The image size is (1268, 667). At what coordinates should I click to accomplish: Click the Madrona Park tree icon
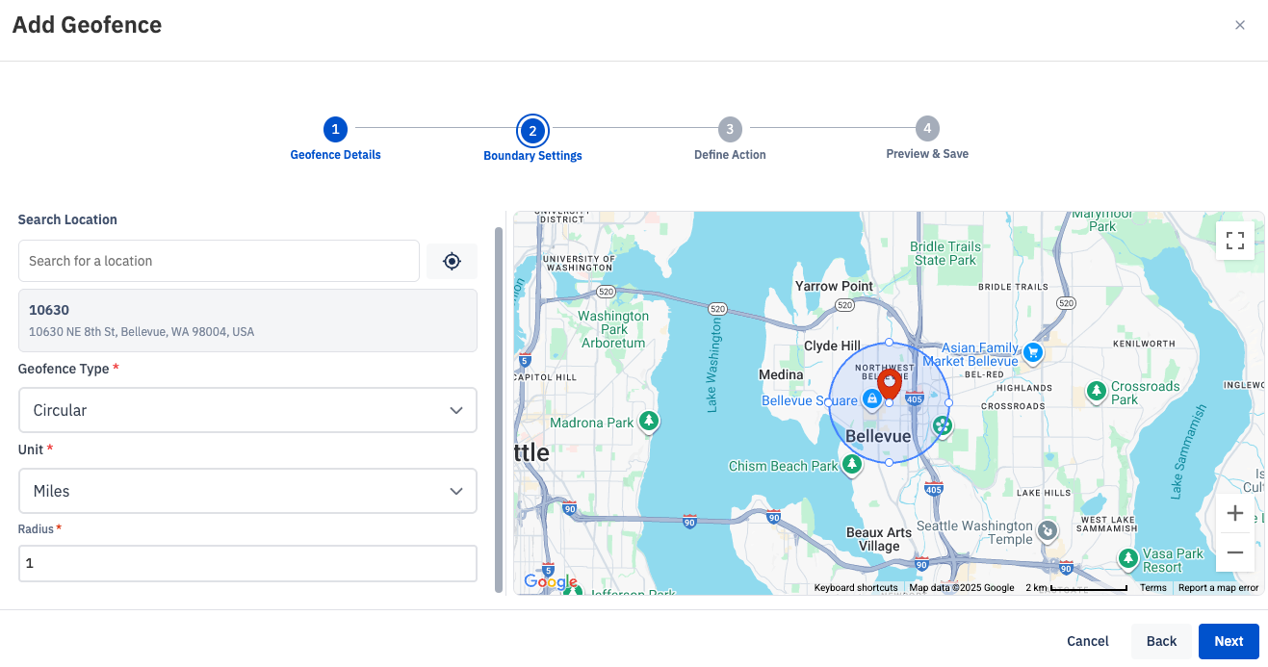tap(649, 421)
